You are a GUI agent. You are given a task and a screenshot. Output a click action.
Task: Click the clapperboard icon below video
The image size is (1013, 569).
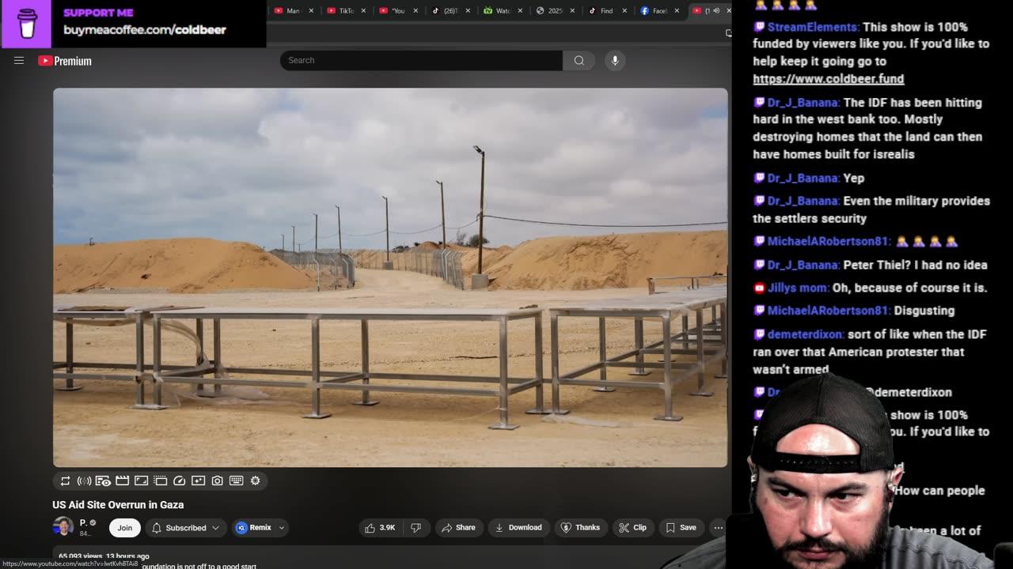[122, 480]
